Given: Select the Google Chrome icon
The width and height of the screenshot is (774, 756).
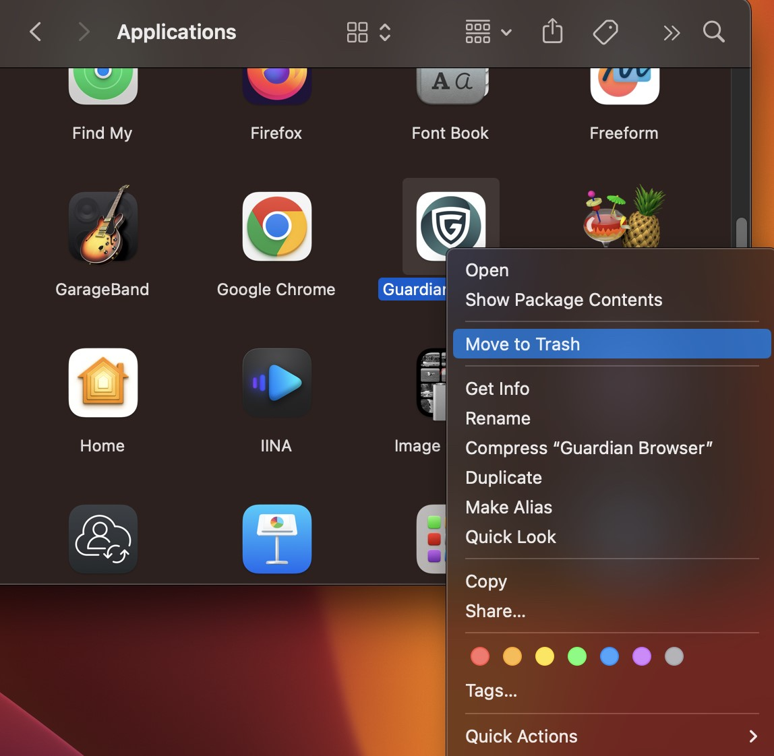Looking at the screenshot, I should click(x=276, y=226).
